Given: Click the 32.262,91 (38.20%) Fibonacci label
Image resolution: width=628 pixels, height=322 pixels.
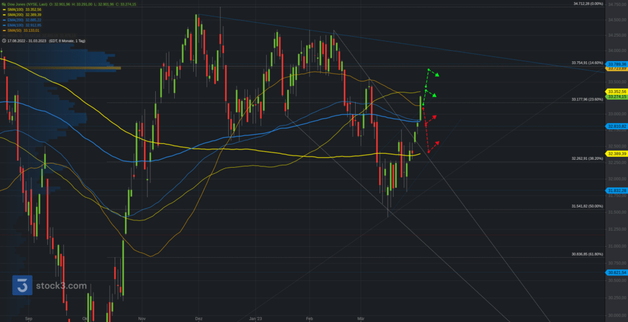Looking at the screenshot, I should click(587, 159).
